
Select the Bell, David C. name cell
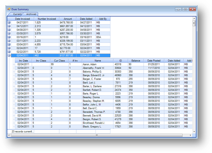98,108
